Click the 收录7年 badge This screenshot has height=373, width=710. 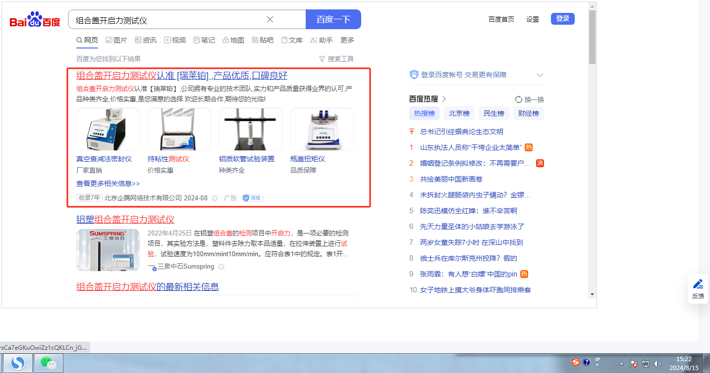pos(89,198)
